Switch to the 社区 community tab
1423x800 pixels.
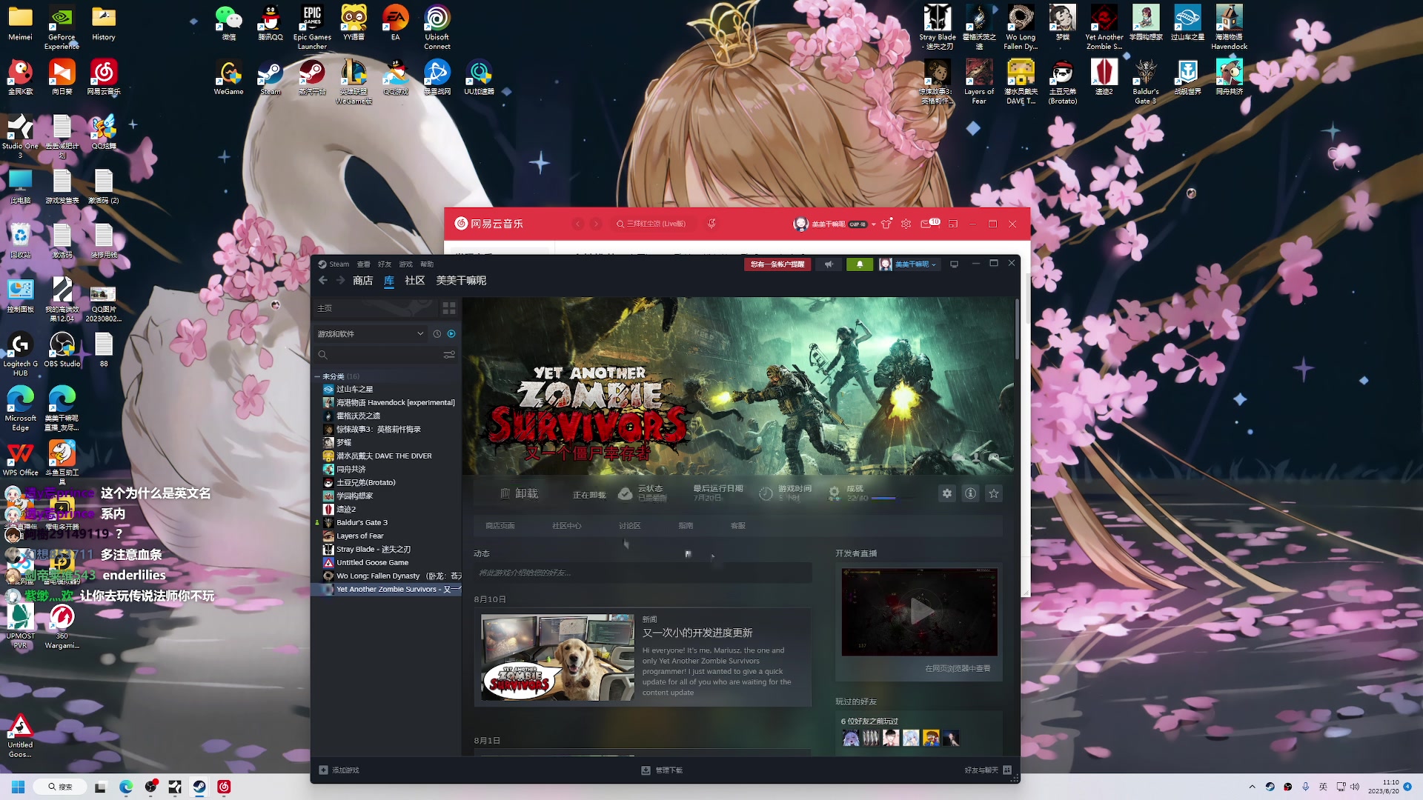(415, 281)
